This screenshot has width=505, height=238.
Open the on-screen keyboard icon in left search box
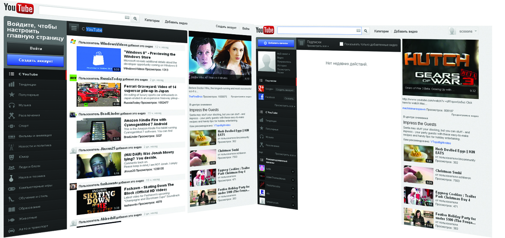tap(127, 18)
